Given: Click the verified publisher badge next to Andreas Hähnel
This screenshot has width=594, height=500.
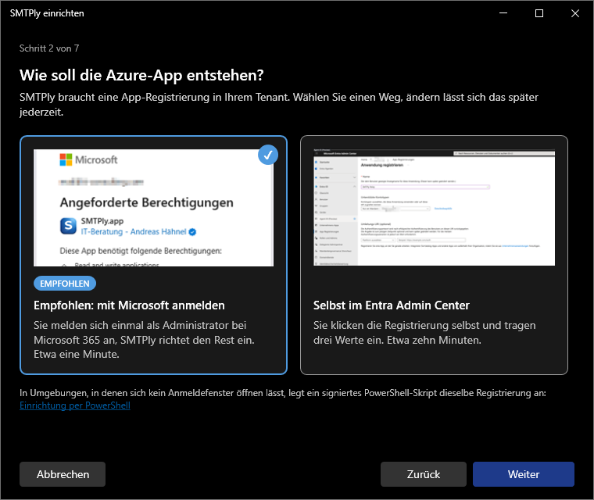Looking at the screenshot, I should click(x=192, y=232).
